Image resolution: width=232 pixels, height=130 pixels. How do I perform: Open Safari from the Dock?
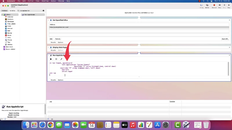click(42, 125)
